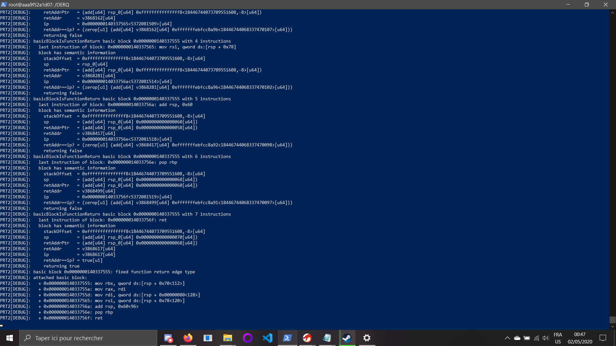
Task: Open the red dragon application on the taskbar
Action: pos(307,338)
